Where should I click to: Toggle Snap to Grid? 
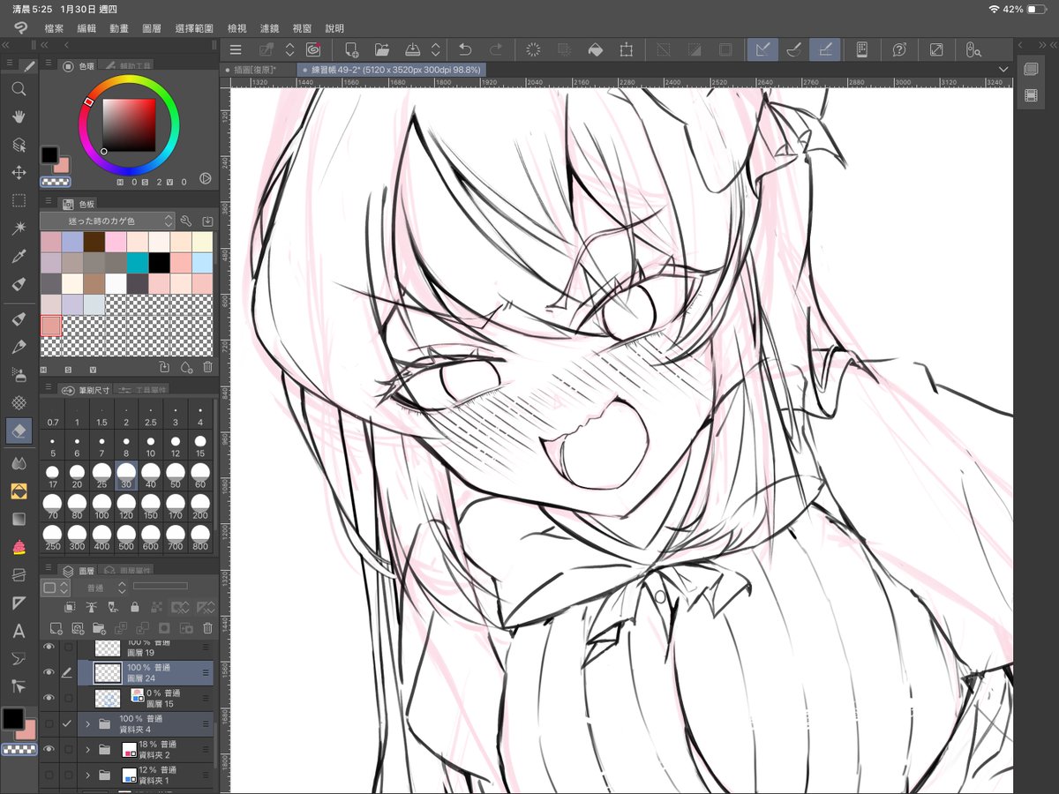pos(825,50)
